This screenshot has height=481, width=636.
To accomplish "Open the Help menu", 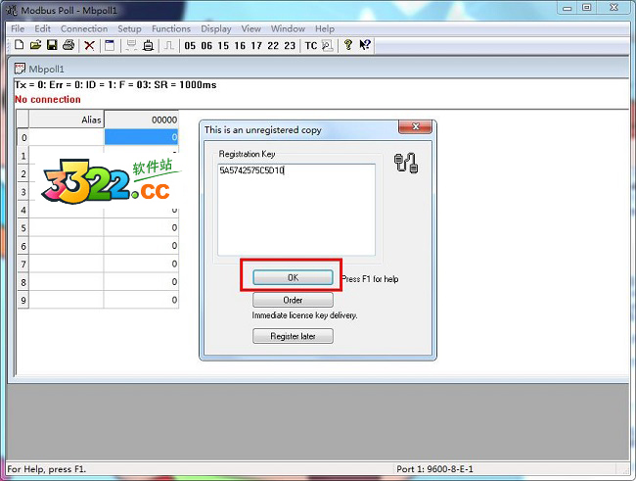I will coord(325,28).
